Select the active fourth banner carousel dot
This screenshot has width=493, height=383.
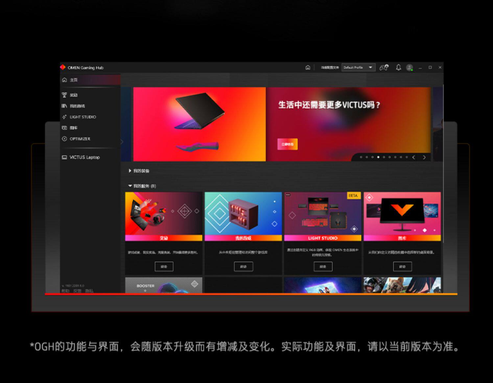pos(378,157)
